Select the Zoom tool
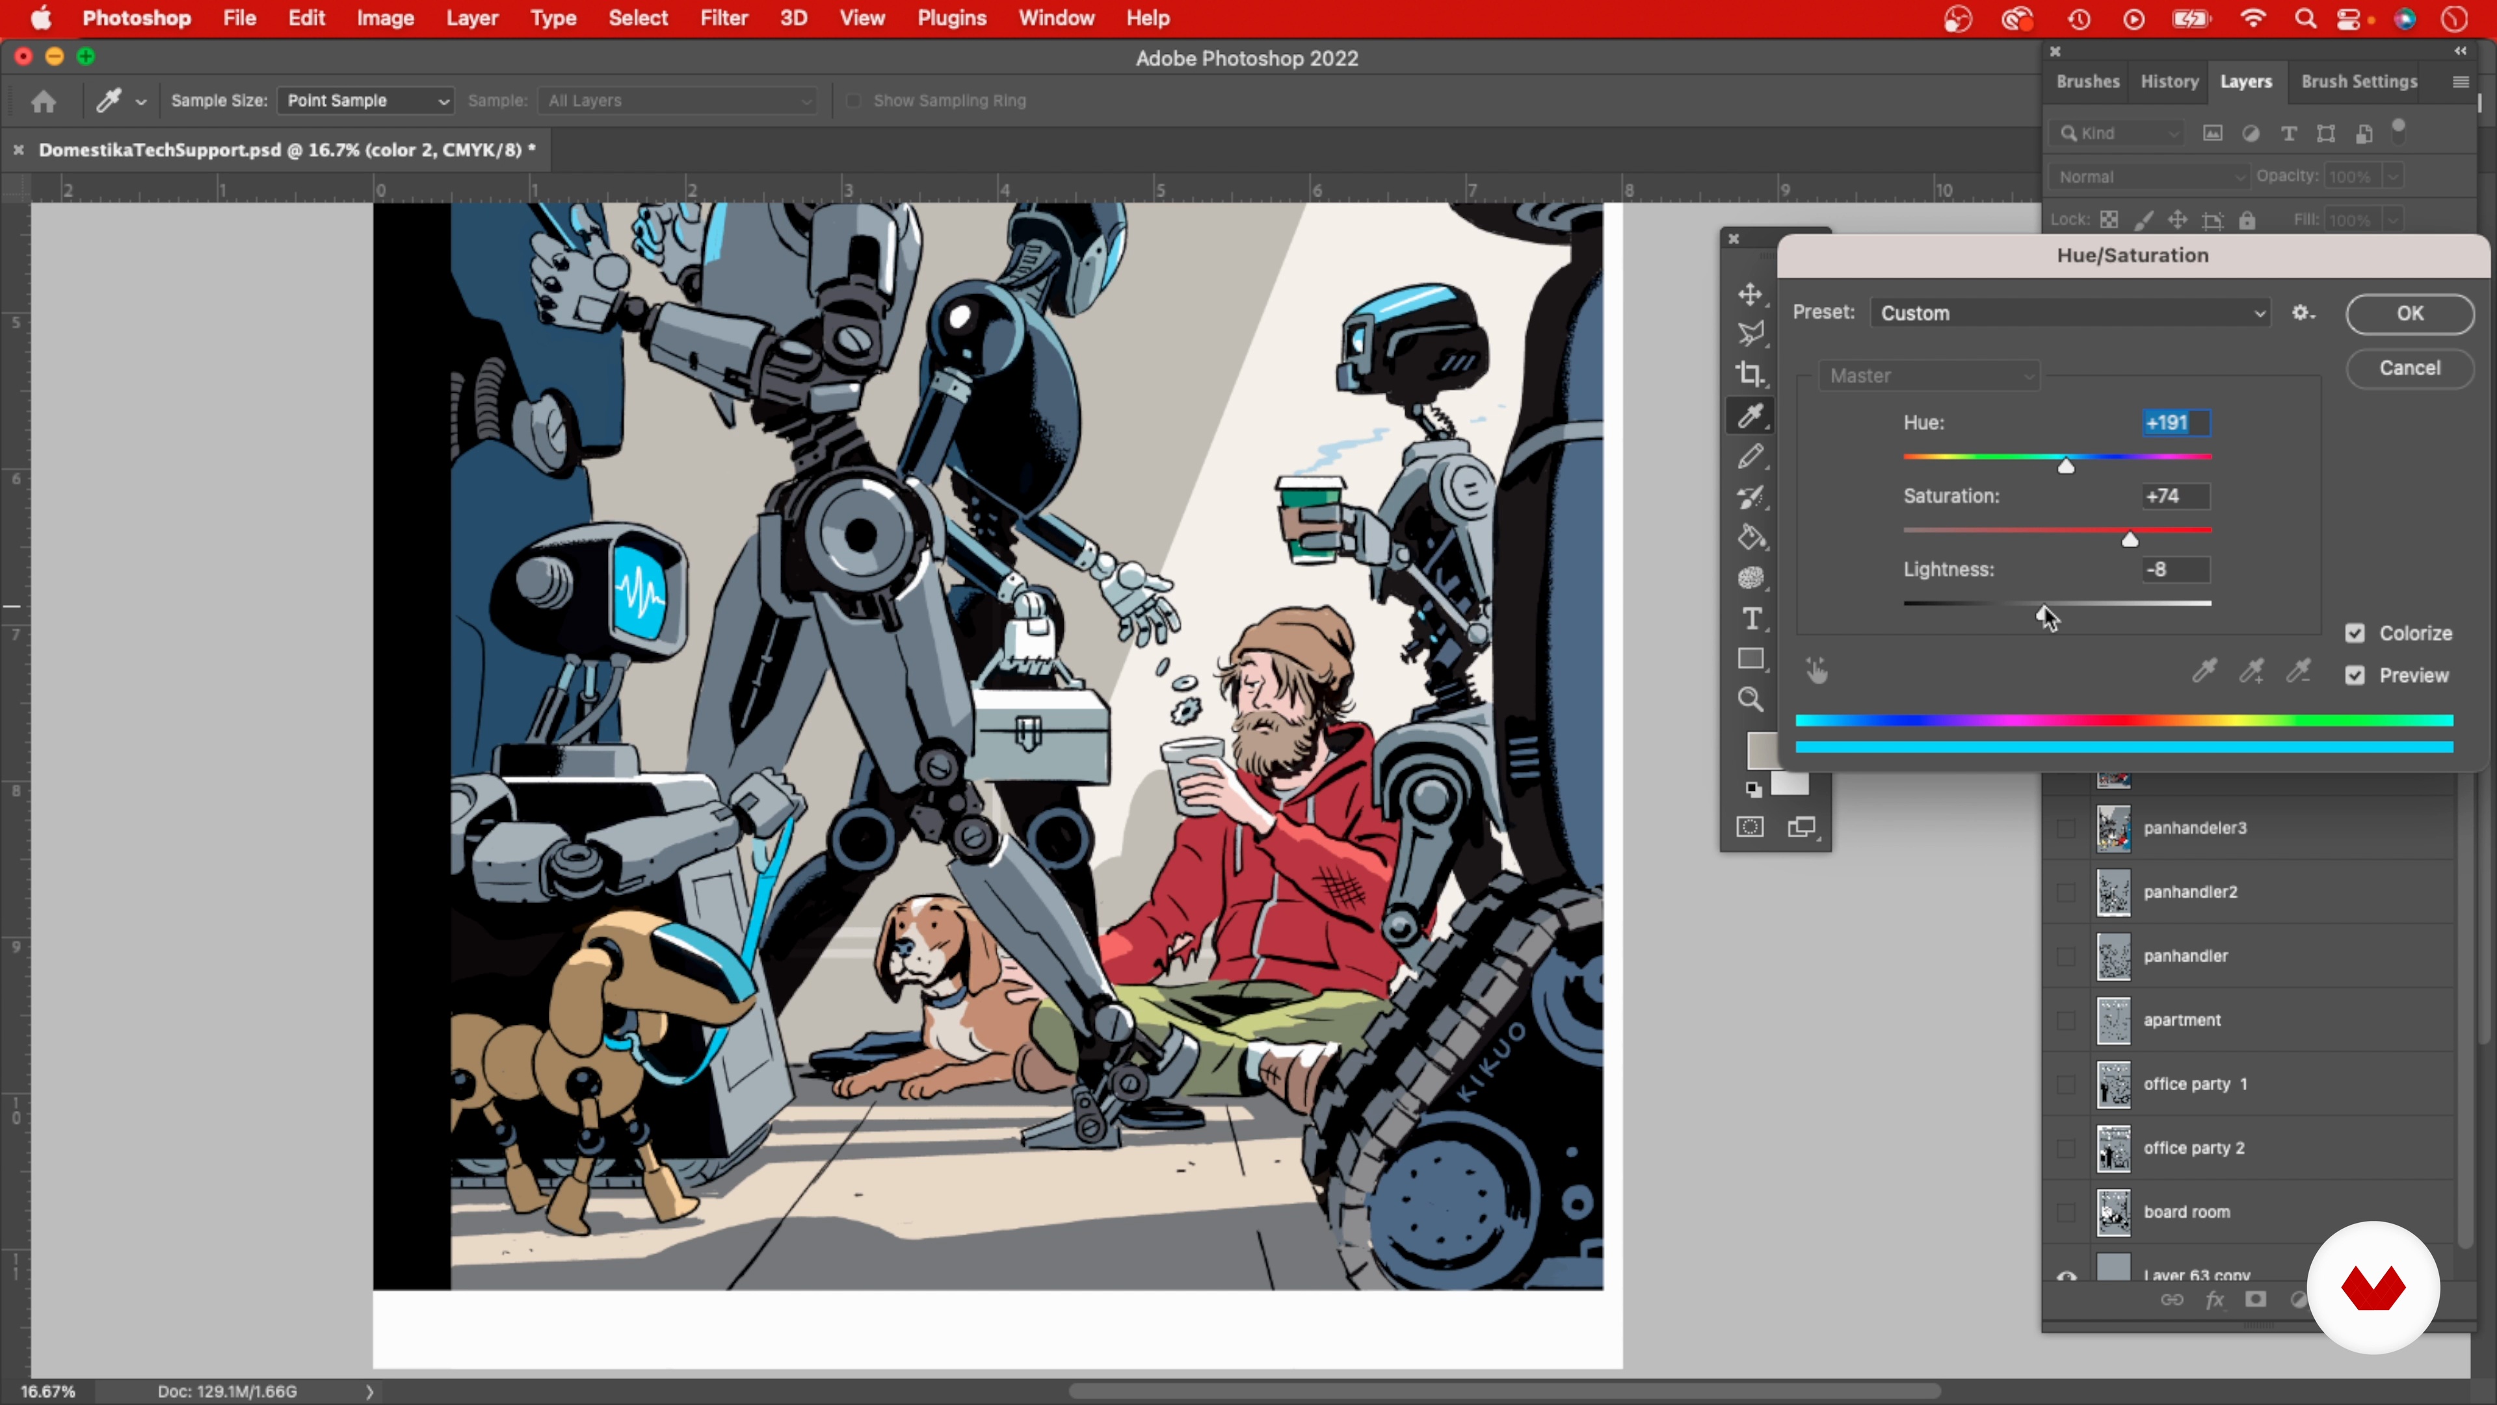Screen dimensions: 2497x1405 point(1750,699)
